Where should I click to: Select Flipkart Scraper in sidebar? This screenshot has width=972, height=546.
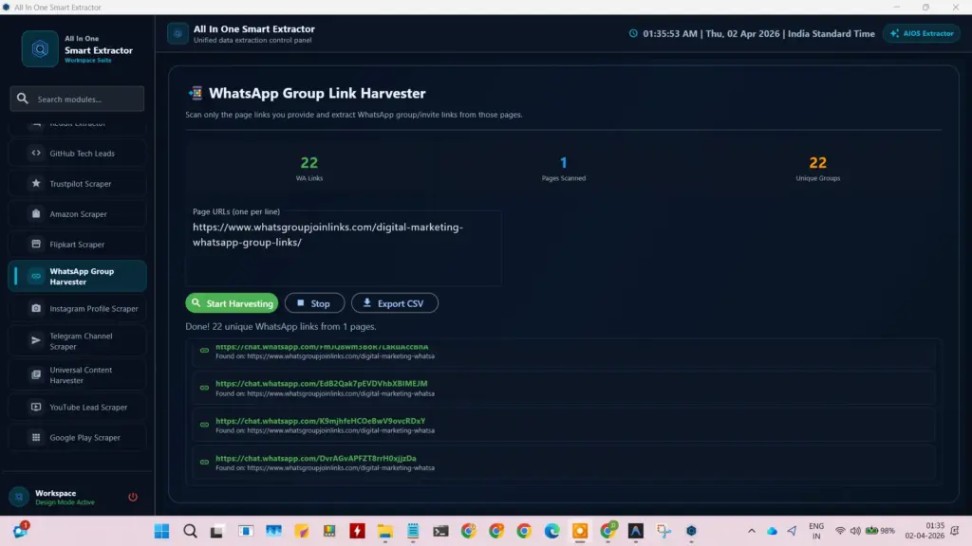coord(78,244)
